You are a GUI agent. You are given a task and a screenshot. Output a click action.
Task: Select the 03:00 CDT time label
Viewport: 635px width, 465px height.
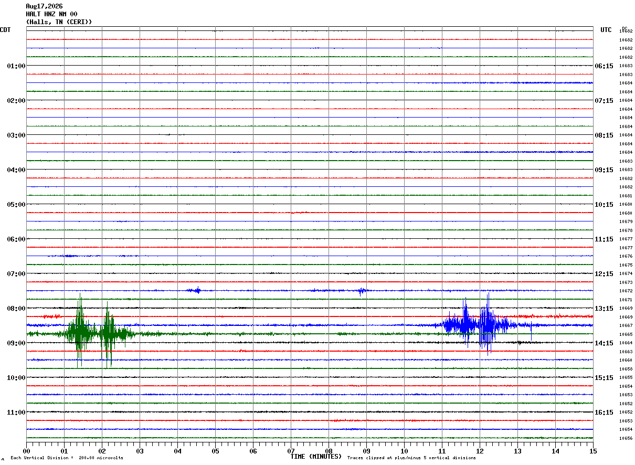point(16,135)
